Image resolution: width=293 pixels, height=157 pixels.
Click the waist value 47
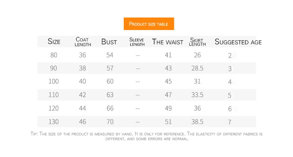tap(168, 95)
